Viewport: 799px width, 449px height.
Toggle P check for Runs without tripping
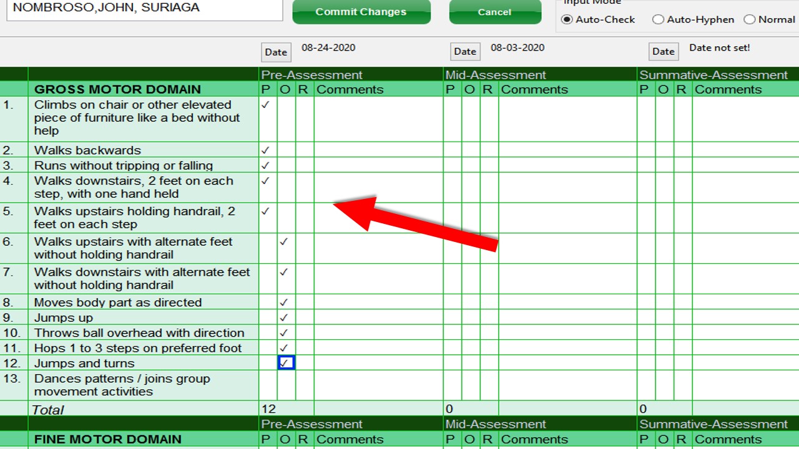click(x=268, y=165)
